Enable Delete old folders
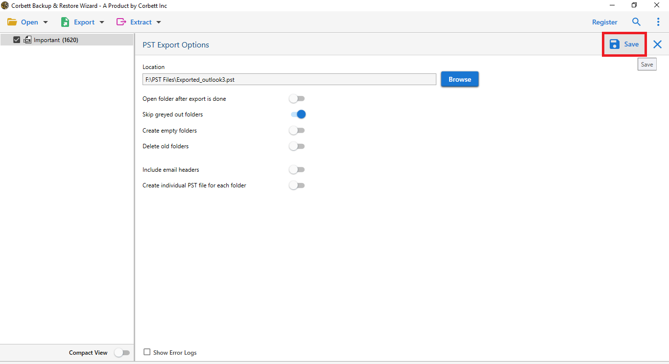 [297, 146]
